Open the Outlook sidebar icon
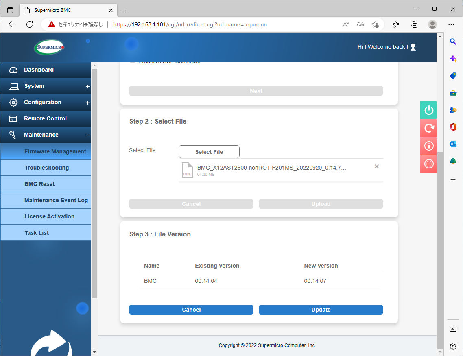This screenshot has width=463, height=356. coord(453,144)
